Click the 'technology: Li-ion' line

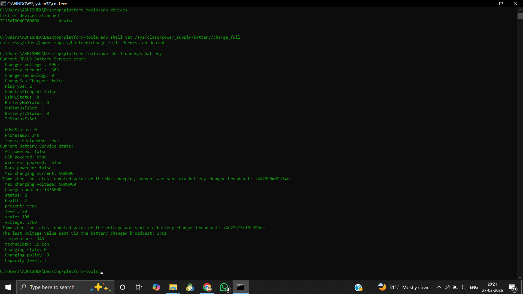click(27, 244)
